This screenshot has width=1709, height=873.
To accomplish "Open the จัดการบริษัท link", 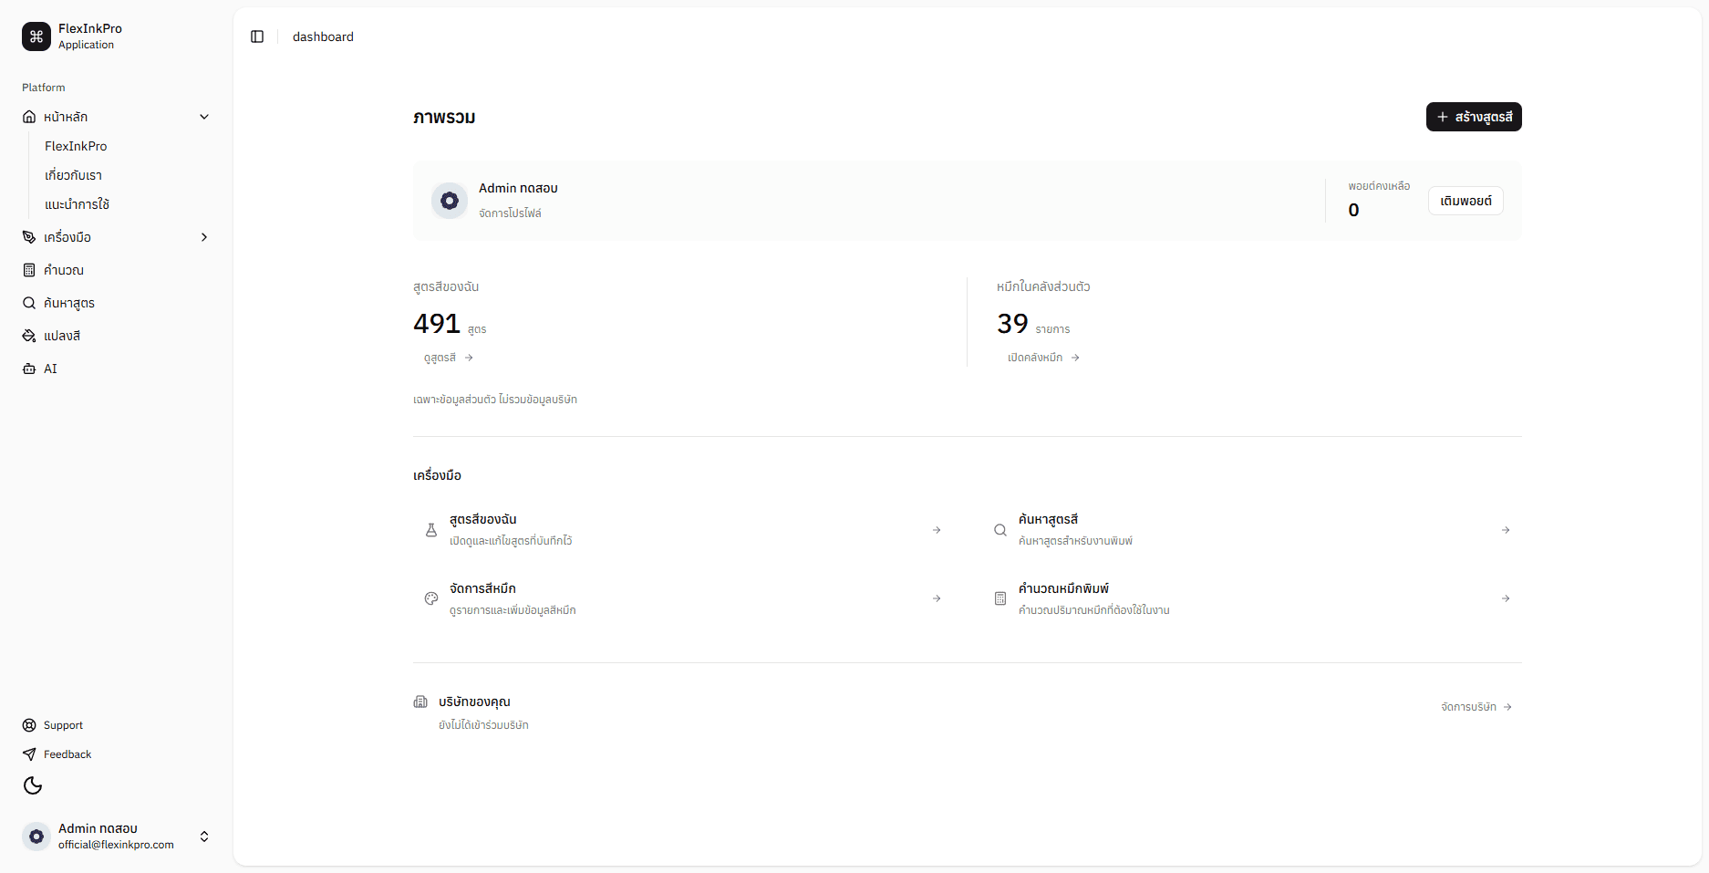I will [x=1476, y=707].
